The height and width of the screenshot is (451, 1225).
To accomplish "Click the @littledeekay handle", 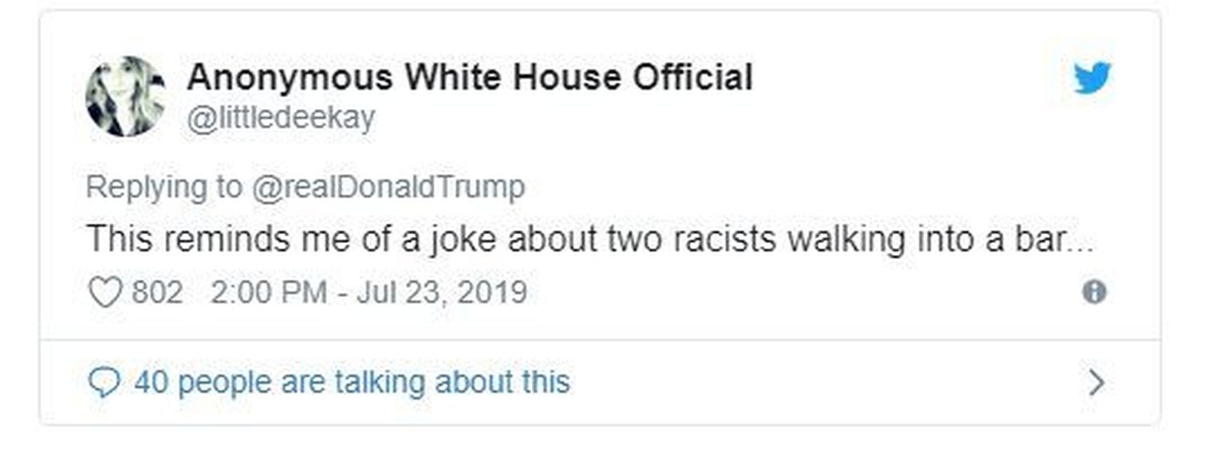I will pos(280,118).
